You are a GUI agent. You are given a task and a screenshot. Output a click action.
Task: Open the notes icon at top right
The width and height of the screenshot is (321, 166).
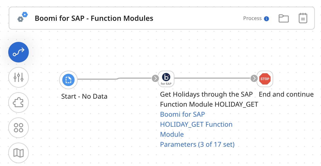pyautogui.click(x=303, y=18)
